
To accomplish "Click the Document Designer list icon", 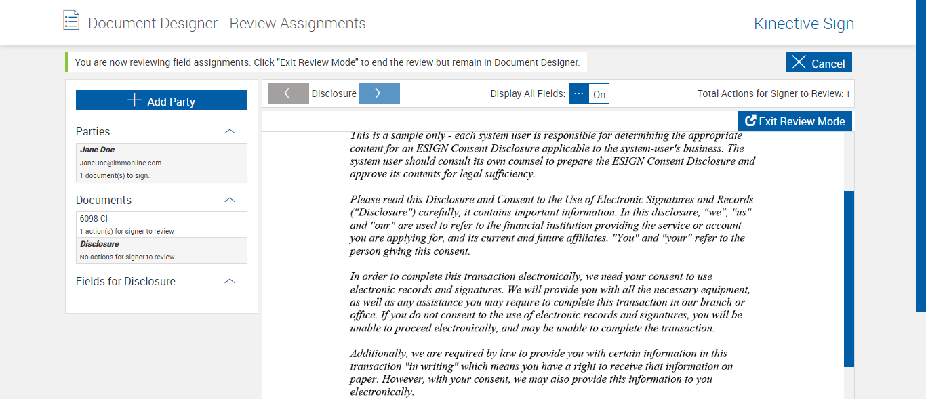I will click(71, 21).
